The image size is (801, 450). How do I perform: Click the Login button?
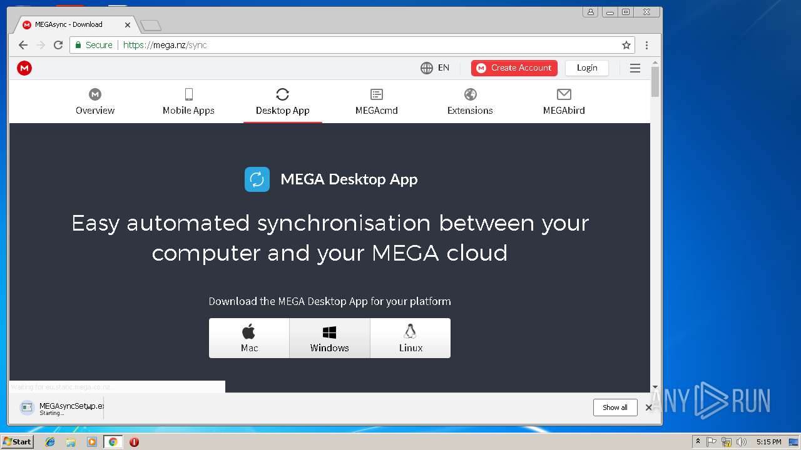point(587,68)
